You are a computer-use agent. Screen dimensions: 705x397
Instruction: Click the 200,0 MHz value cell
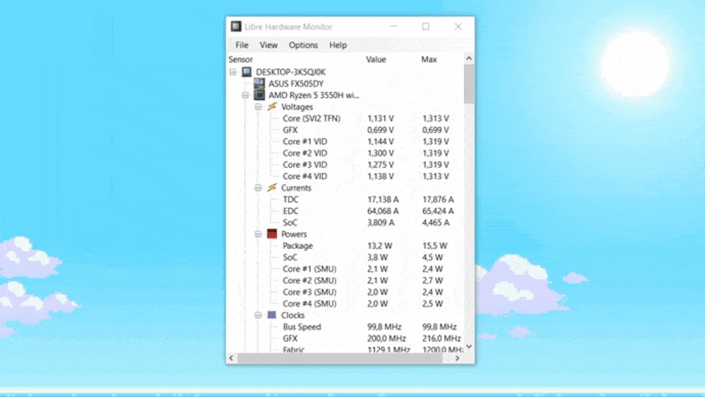pos(386,338)
